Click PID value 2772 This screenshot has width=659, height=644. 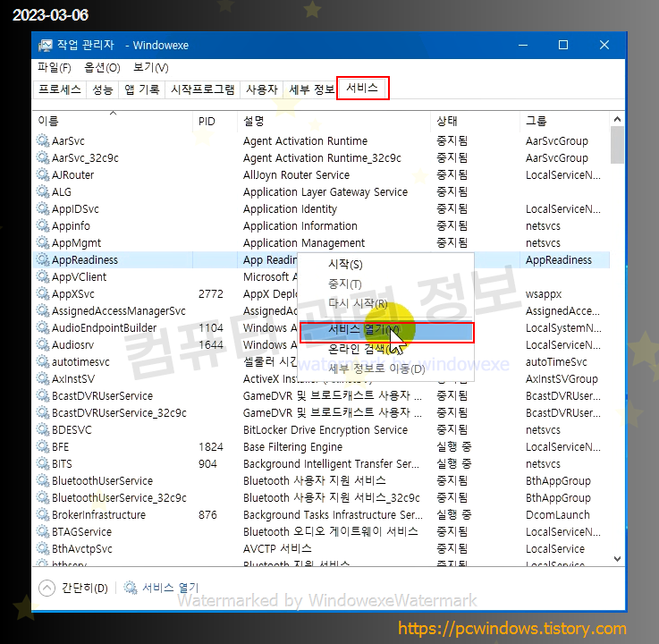[211, 294]
